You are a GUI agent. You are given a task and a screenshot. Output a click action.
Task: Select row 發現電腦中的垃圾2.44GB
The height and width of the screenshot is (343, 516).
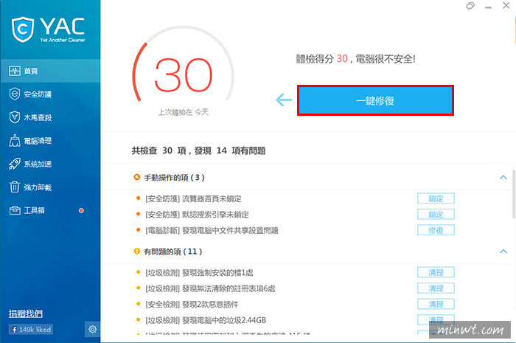(206, 320)
